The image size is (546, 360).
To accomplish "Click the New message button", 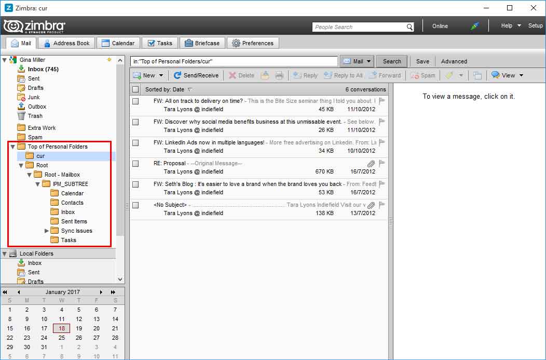I will (144, 75).
